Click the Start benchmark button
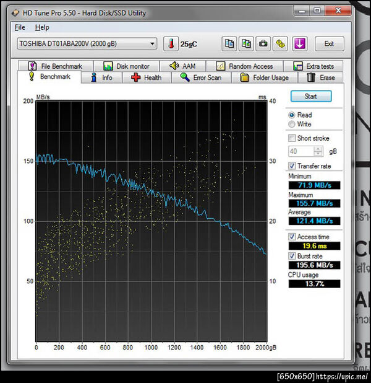This screenshot has height=383, width=371. pyautogui.click(x=311, y=96)
